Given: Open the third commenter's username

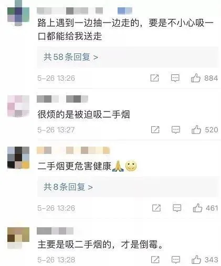Looking at the screenshot, I should [73, 150].
